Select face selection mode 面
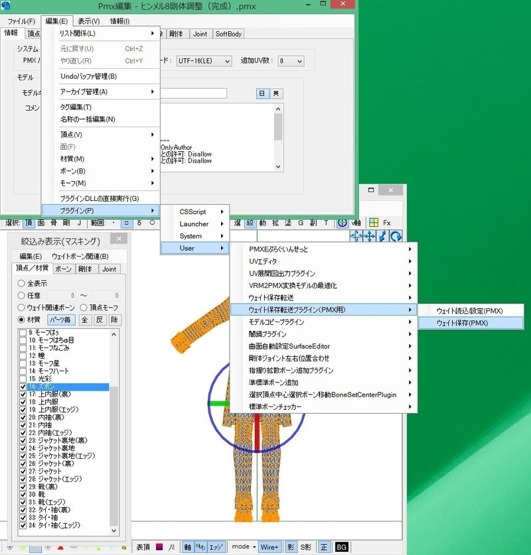The height and width of the screenshot is (555, 531). [41, 223]
